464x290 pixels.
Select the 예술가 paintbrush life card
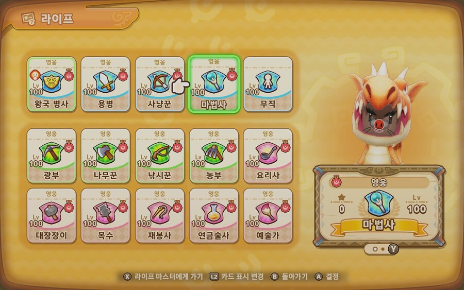pyautogui.click(x=268, y=216)
